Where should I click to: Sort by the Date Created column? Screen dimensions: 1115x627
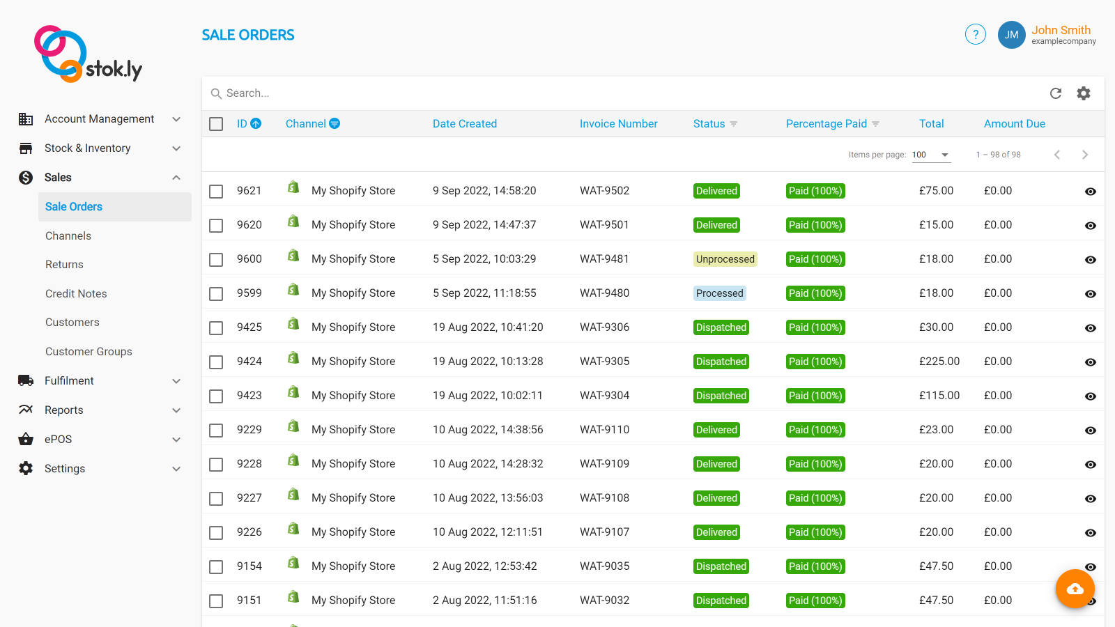[464, 124]
